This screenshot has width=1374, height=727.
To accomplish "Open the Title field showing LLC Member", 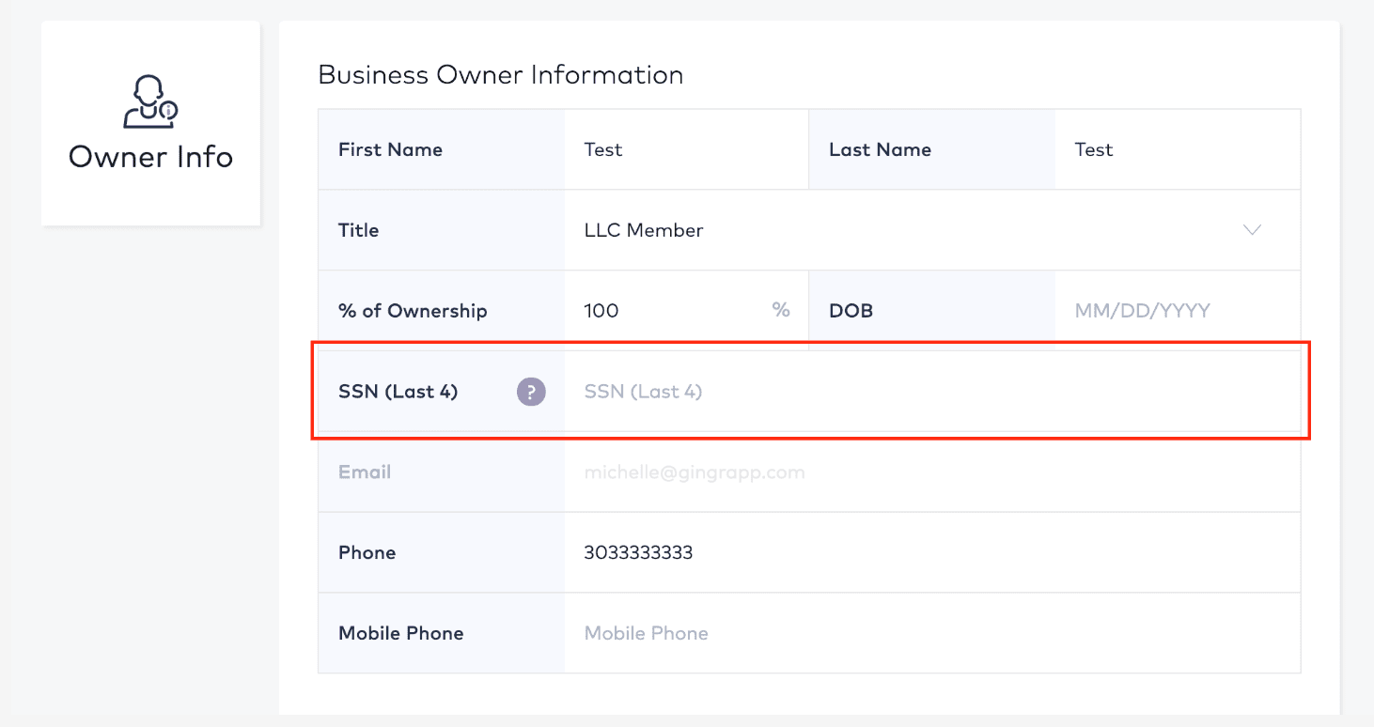I will [x=932, y=230].
